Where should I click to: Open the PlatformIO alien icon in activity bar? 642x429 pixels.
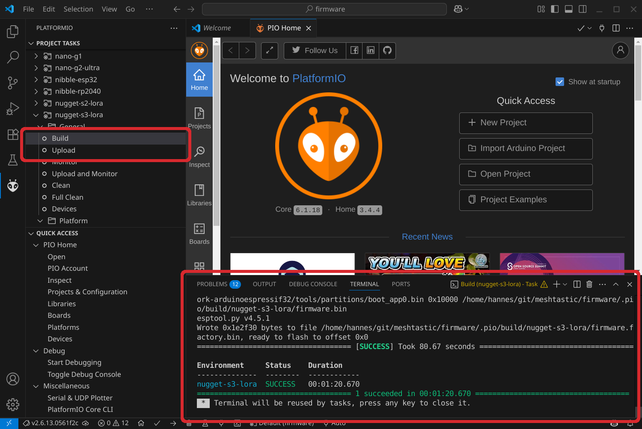(x=13, y=186)
